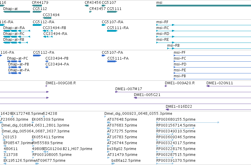Click EST bs86a12.5prime
Viewport: 251px width, 165px height.
pos(113,164)
